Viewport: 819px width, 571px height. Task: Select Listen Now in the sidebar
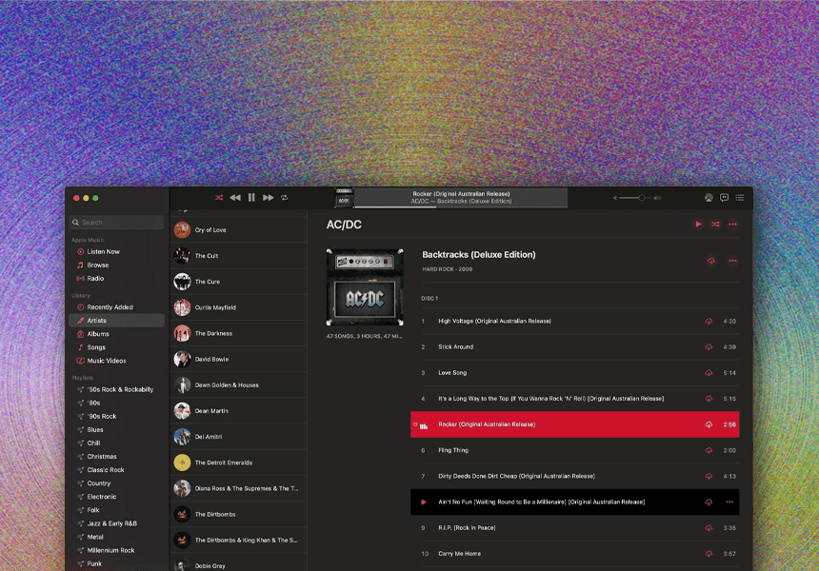[103, 252]
